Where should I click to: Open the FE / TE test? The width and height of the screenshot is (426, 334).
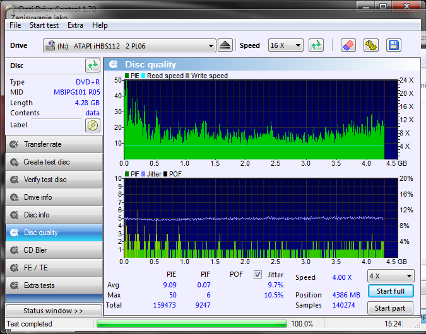(x=54, y=268)
